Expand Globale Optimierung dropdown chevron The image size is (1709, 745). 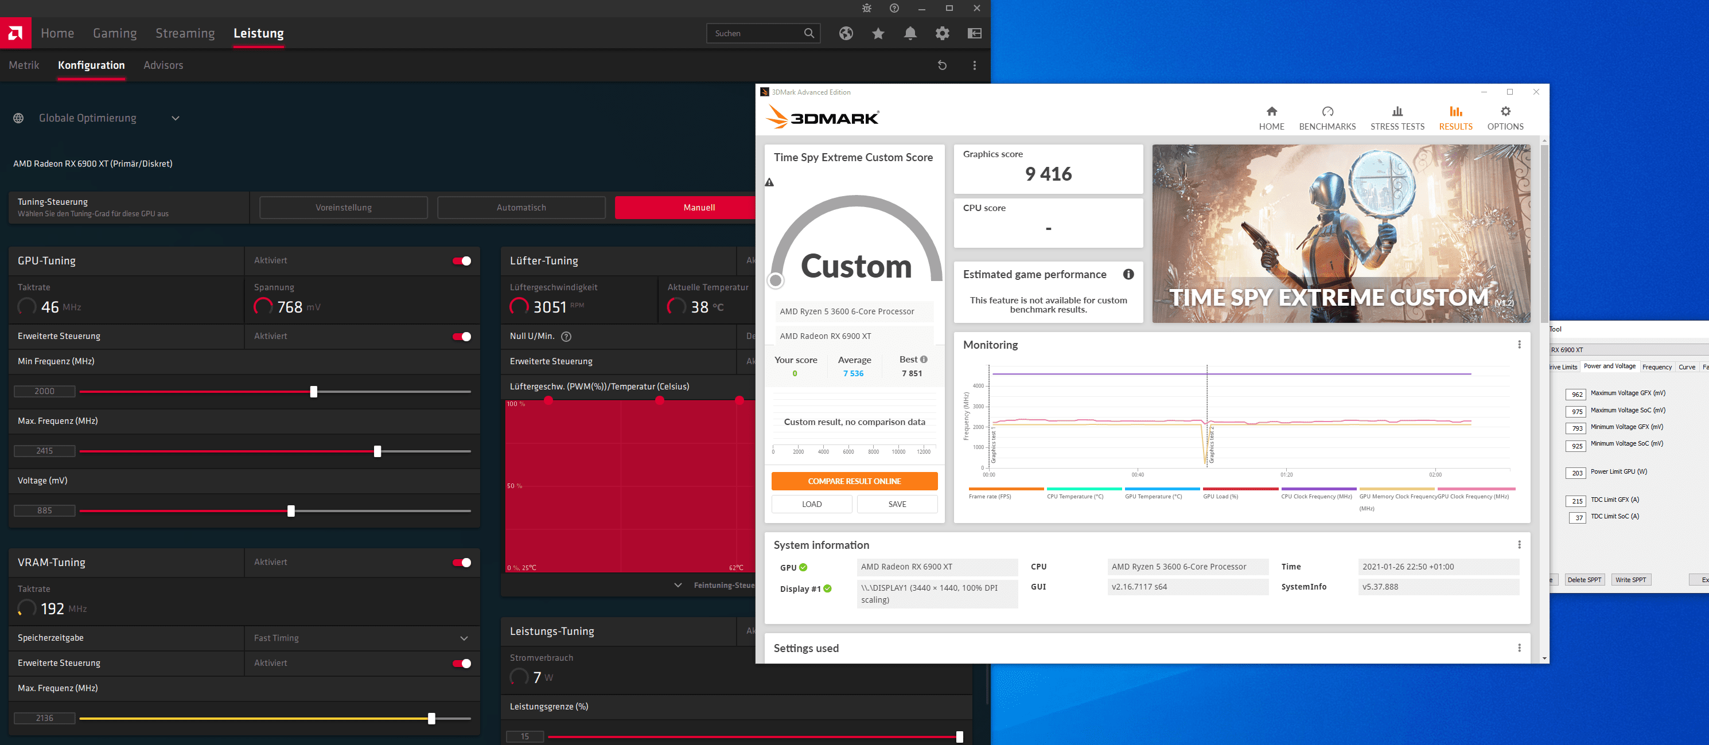[x=176, y=118]
